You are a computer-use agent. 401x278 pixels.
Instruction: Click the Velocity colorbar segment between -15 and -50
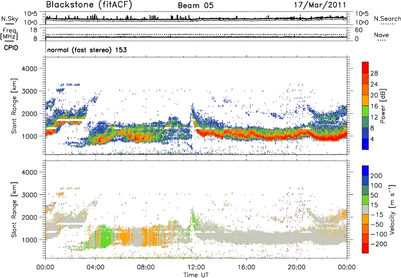coord(365,219)
